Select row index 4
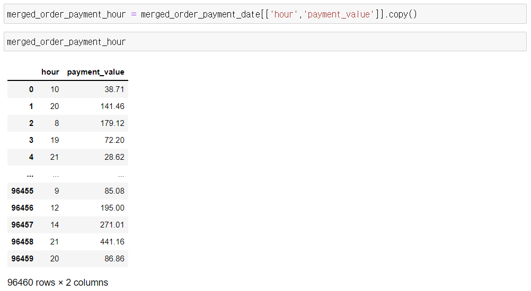The height and width of the screenshot is (291, 531). coord(31,157)
